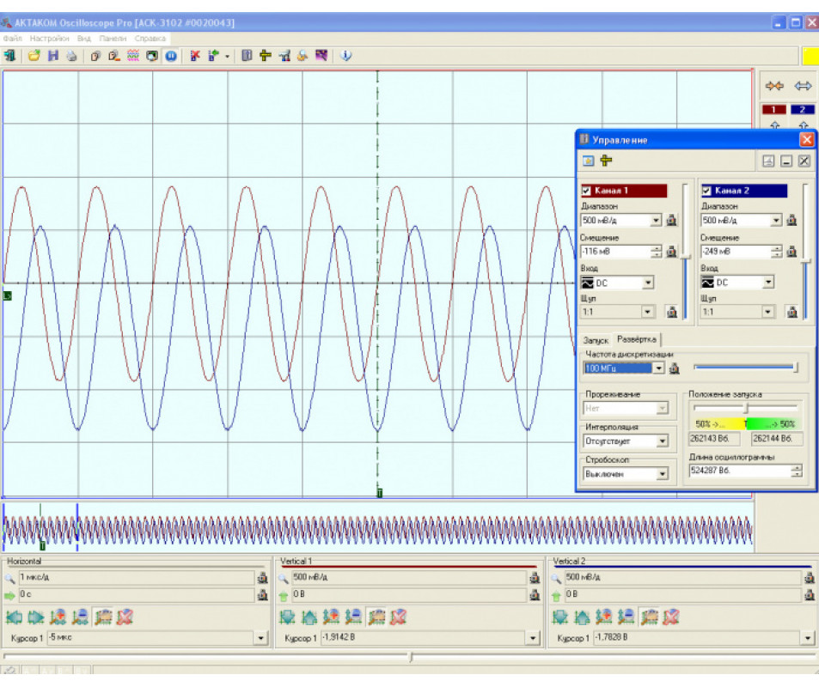Print the oscillogram via printer icon
819x687 pixels.
[71, 56]
